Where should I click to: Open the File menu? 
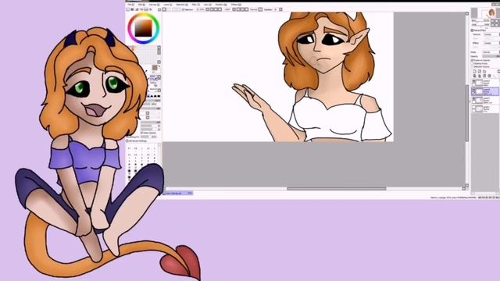(x=130, y=5)
